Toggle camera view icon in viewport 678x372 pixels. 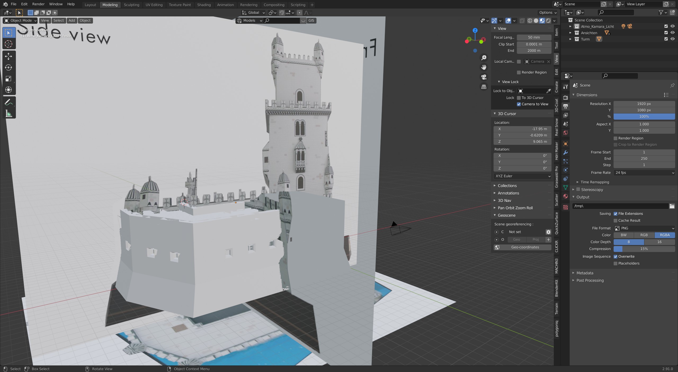484,77
